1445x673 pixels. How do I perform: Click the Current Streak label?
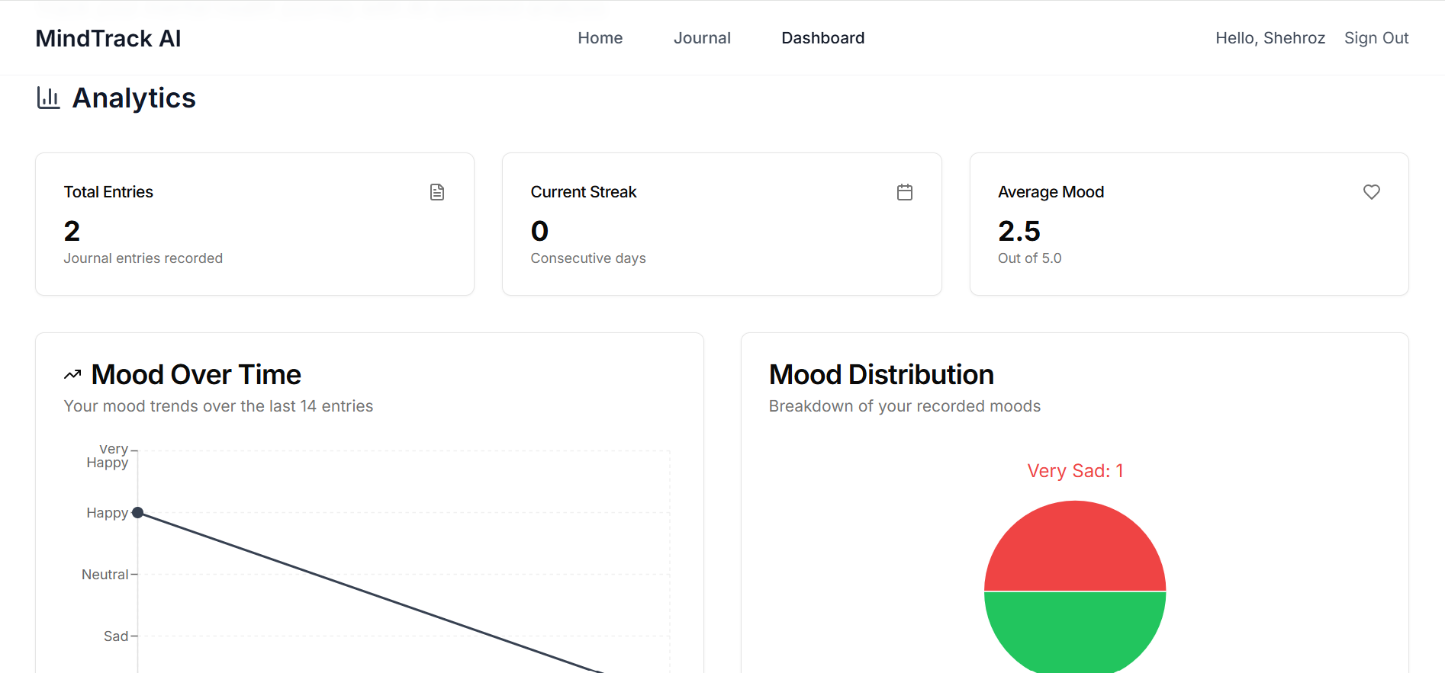tap(584, 192)
